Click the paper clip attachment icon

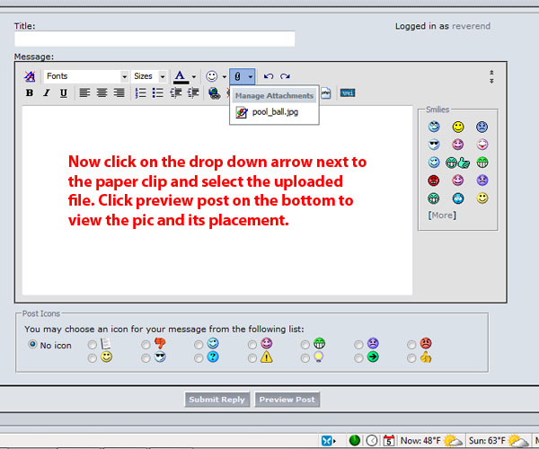tap(238, 76)
